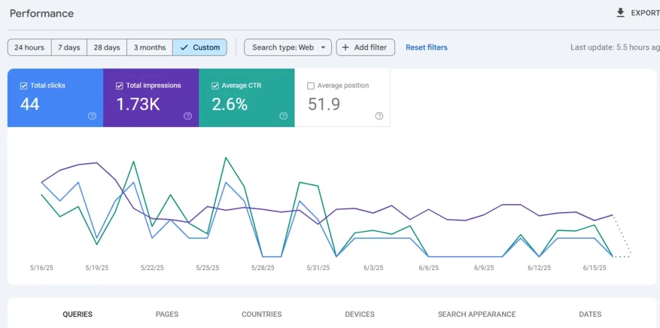Click help icon on Average CTR card
Screen dimensions: 660x328
click(x=284, y=116)
